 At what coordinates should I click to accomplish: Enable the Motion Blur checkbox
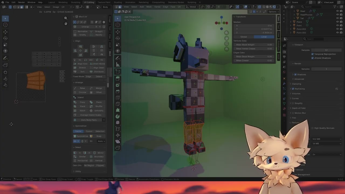click(x=293, y=113)
